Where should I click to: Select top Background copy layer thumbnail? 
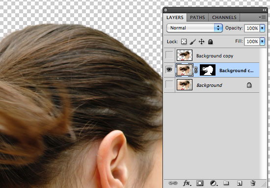pyautogui.click(x=185, y=55)
